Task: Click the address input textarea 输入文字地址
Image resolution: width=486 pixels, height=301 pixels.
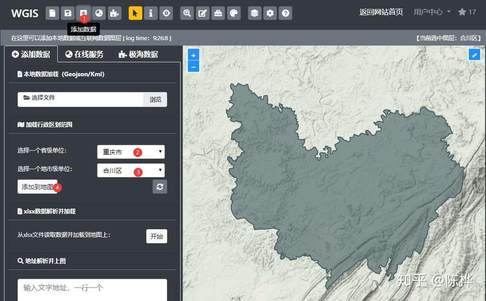Action: (92, 290)
